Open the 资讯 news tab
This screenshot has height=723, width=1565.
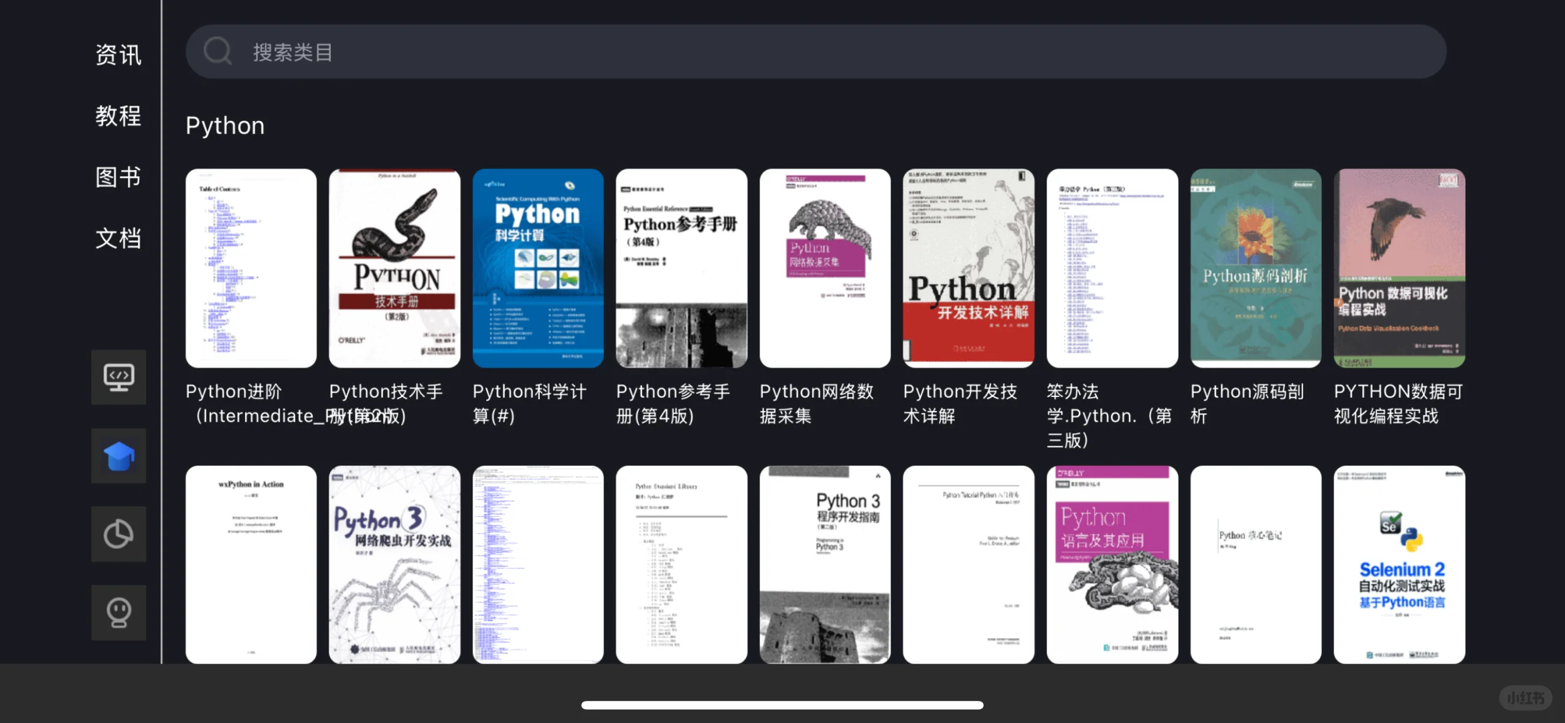[118, 55]
